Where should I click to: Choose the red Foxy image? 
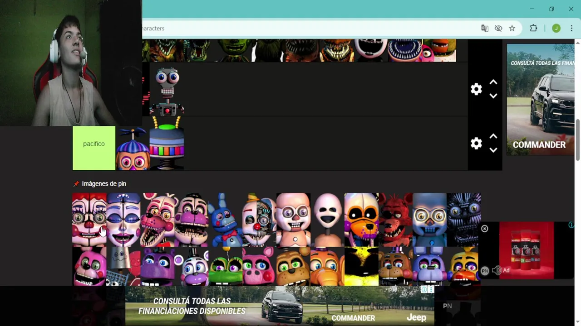point(396,220)
